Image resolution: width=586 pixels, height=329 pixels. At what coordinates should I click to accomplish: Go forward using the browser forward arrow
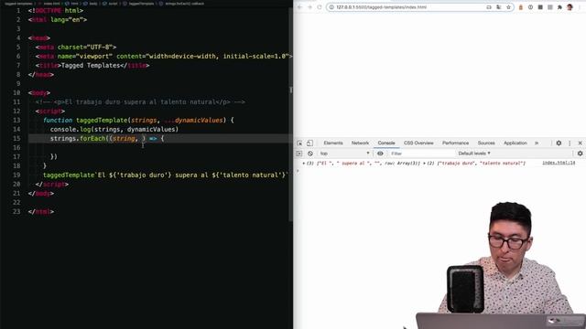309,7
